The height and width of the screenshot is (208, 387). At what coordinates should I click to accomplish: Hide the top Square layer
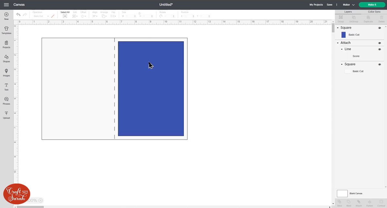(x=380, y=28)
